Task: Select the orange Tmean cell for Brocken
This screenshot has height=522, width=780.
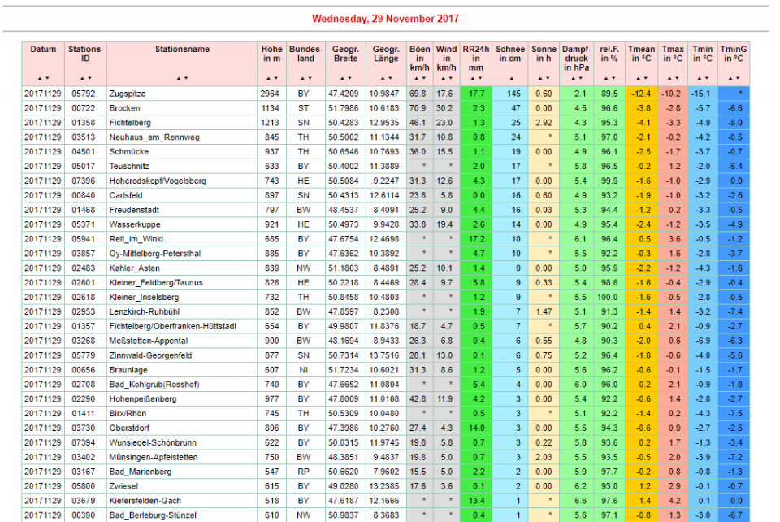Action: tap(642, 108)
